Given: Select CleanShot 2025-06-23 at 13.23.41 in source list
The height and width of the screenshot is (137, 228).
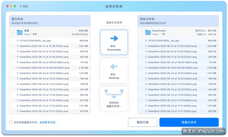Looking at the screenshot, I should click(x=50, y=84).
